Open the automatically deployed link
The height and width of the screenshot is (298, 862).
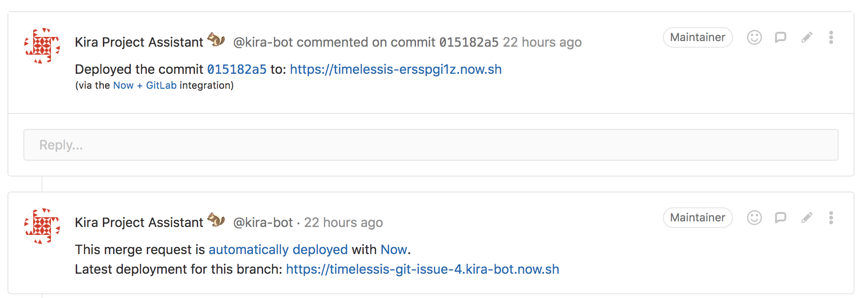pos(278,250)
